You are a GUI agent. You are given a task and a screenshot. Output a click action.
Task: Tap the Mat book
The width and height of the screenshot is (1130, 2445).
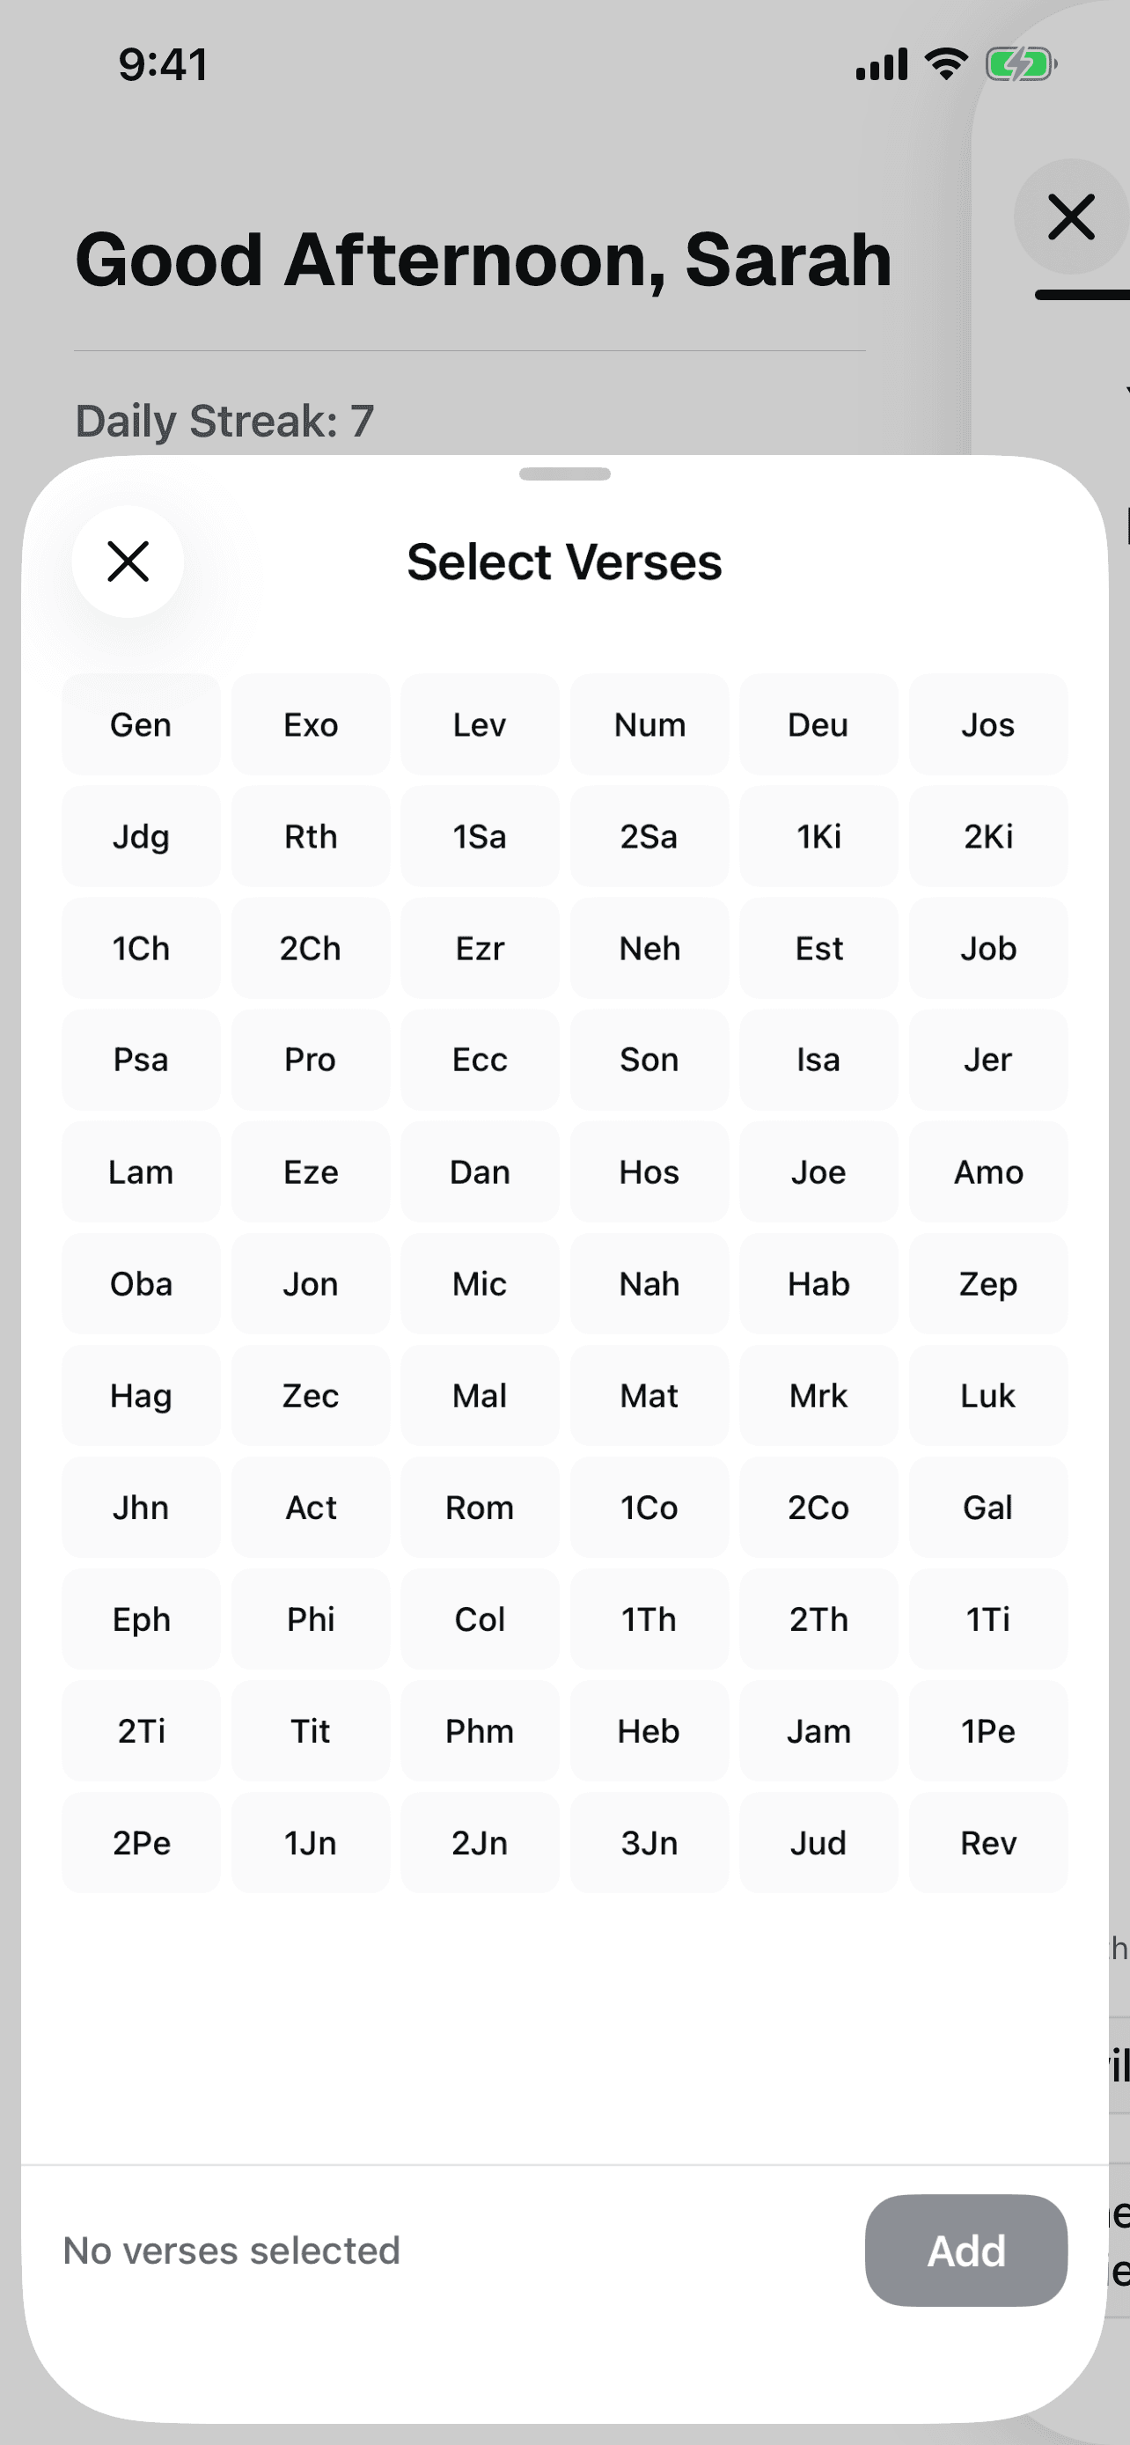649,1395
